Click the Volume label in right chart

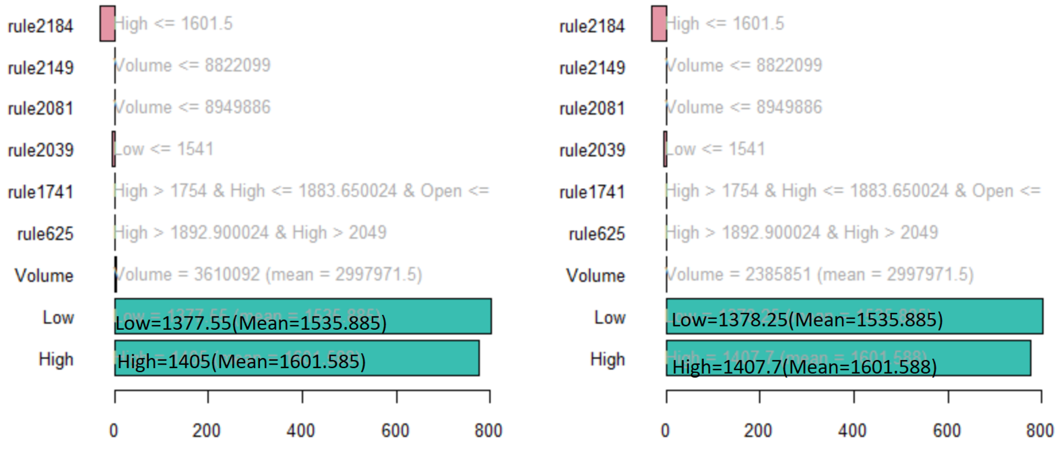(x=595, y=276)
